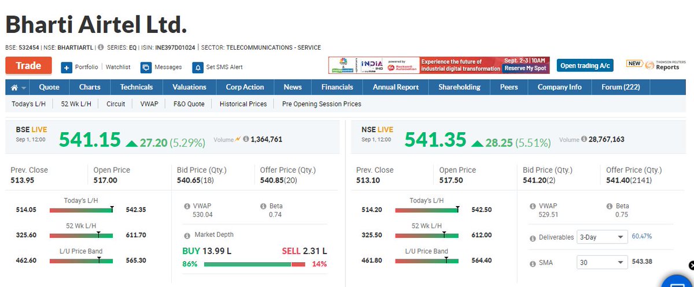This screenshot has height=287, width=694.
Task: Click Open trading A/c button
Action: click(585, 66)
